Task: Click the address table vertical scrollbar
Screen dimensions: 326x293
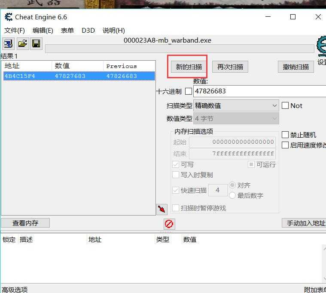Action: tap(324, 263)
